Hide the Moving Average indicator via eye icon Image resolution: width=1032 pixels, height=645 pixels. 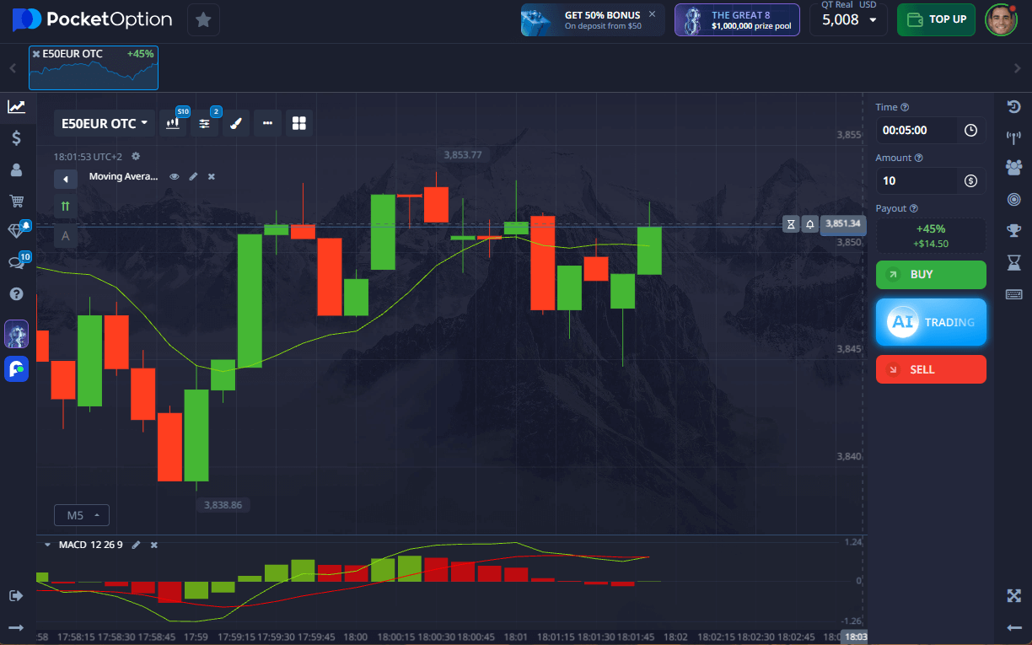tap(175, 177)
